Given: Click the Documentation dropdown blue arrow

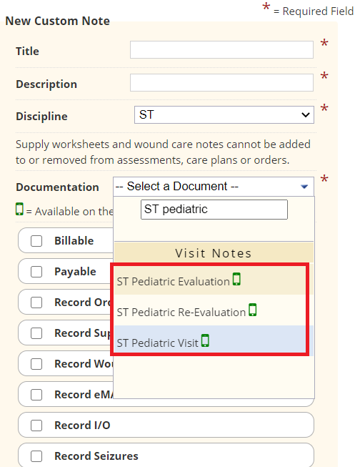Looking at the screenshot, I should [x=304, y=187].
